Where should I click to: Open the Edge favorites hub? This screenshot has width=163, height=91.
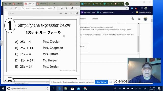click(x=62, y=8)
